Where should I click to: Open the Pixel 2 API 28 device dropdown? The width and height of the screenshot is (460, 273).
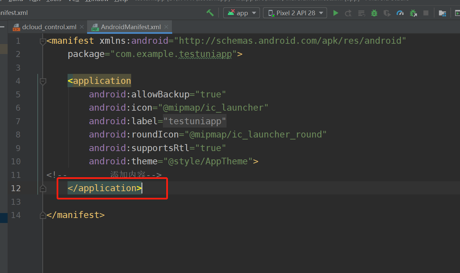click(295, 13)
